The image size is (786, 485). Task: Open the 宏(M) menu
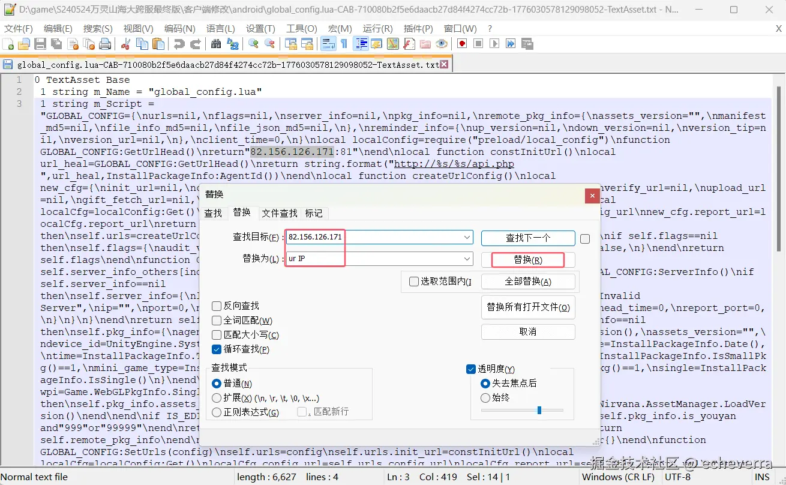click(340, 29)
